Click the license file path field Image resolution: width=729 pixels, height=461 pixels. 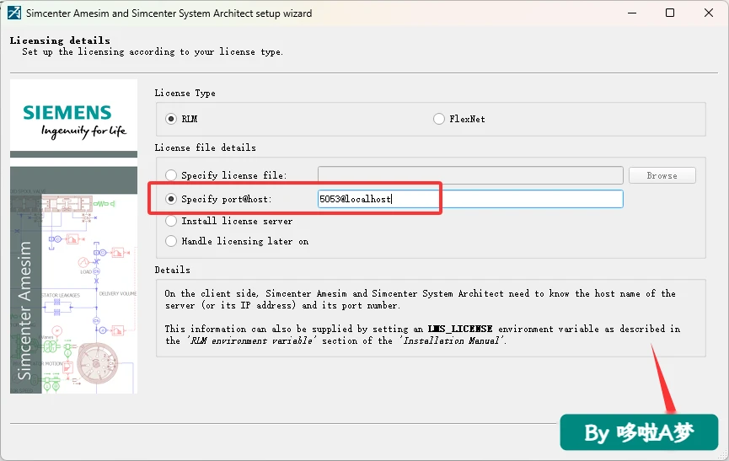(470, 175)
